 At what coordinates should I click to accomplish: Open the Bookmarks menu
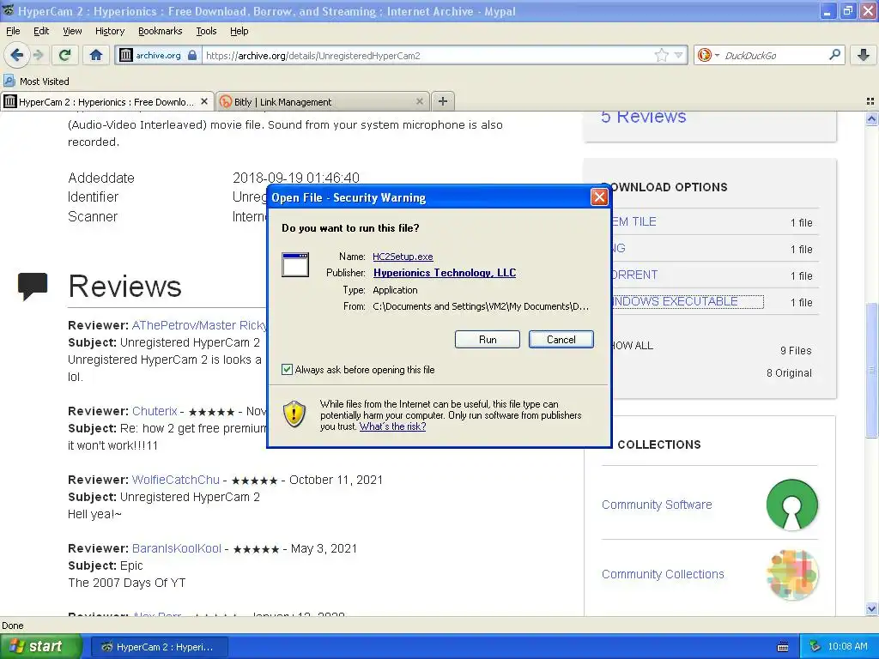pos(160,31)
